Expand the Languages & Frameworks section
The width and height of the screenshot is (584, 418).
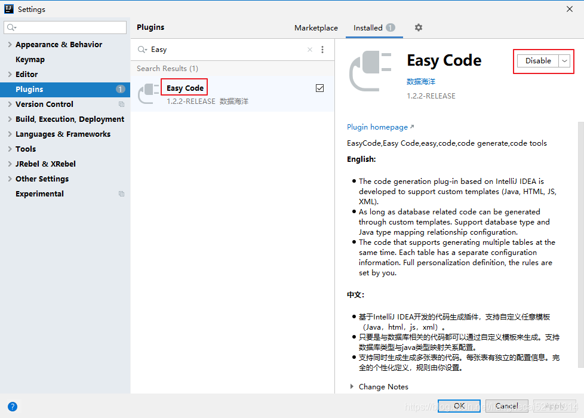coord(10,134)
